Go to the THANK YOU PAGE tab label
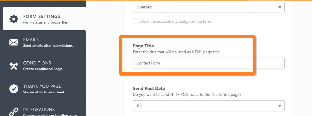The width and height of the screenshot is (312, 116). pyautogui.click(x=42, y=86)
